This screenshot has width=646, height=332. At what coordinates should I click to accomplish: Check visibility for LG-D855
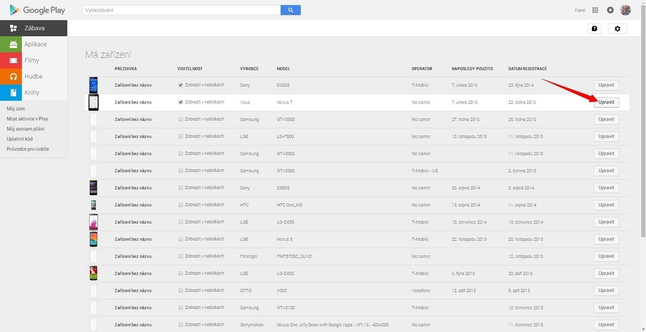181,222
